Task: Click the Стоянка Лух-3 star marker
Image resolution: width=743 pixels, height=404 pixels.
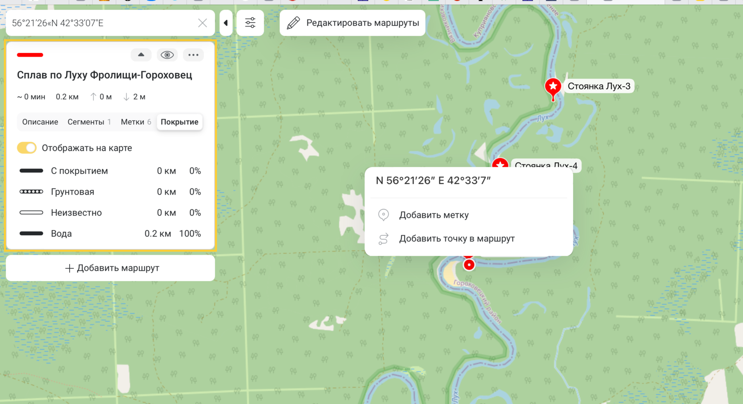Action: point(553,87)
